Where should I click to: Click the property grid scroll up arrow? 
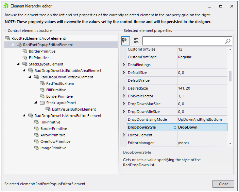pyautogui.click(x=230, y=50)
